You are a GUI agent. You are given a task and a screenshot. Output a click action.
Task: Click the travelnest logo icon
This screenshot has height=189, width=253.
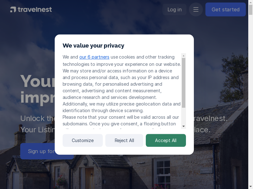pyautogui.click(x=13, y=9)
